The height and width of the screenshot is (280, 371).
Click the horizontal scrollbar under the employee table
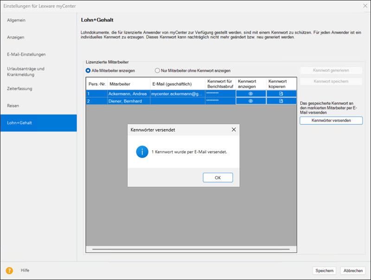pos(191,249)
